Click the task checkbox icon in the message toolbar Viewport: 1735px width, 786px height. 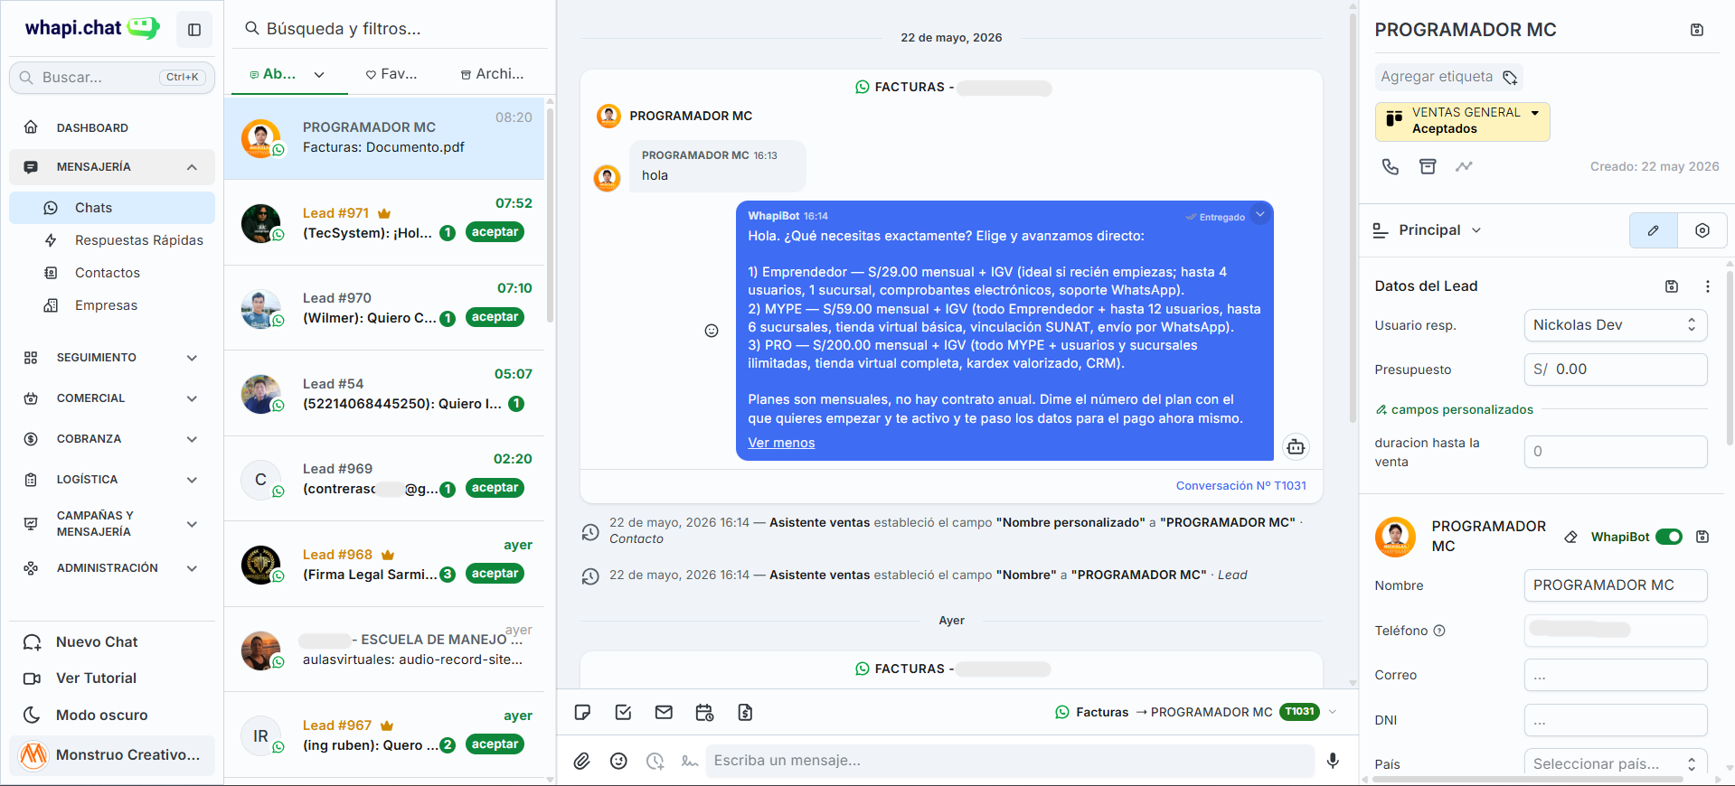pyautogui.click(x=623, y=713)
